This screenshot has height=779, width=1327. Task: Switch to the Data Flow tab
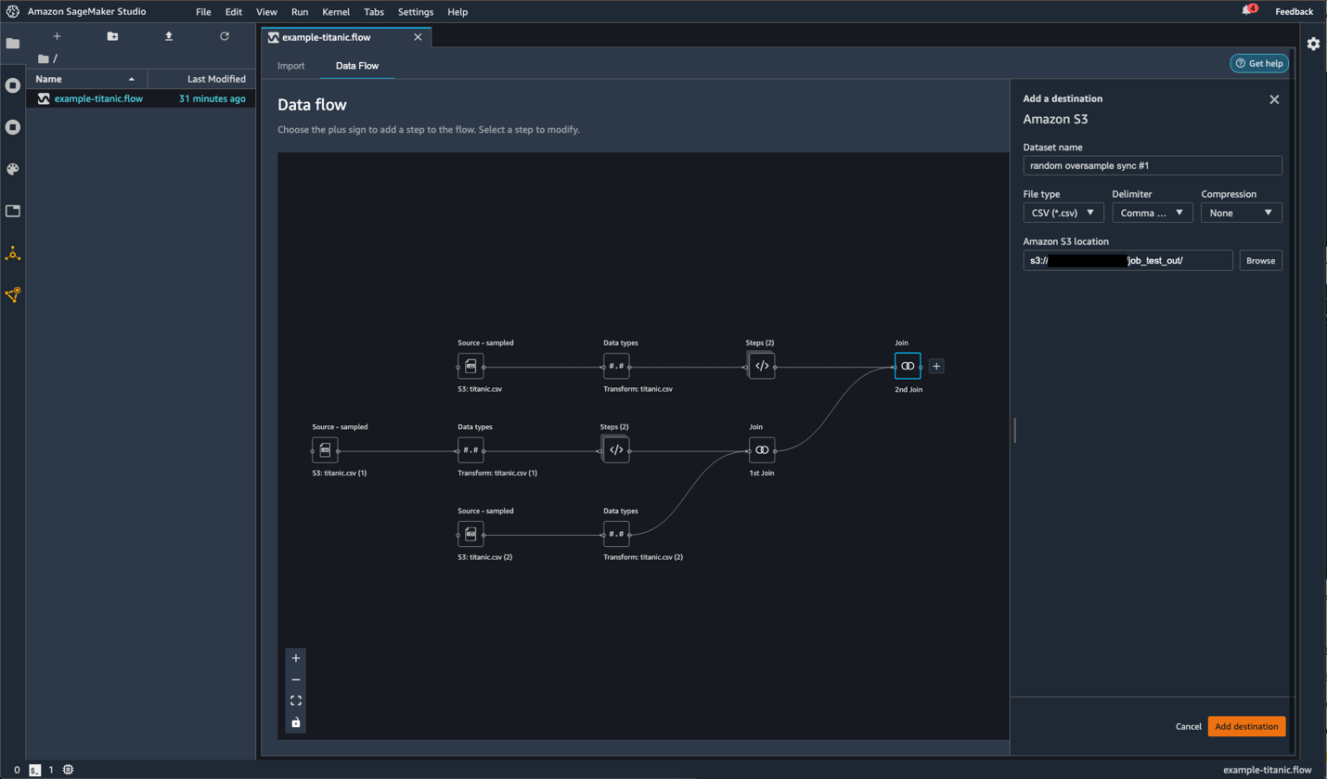[x=357, y=66]
